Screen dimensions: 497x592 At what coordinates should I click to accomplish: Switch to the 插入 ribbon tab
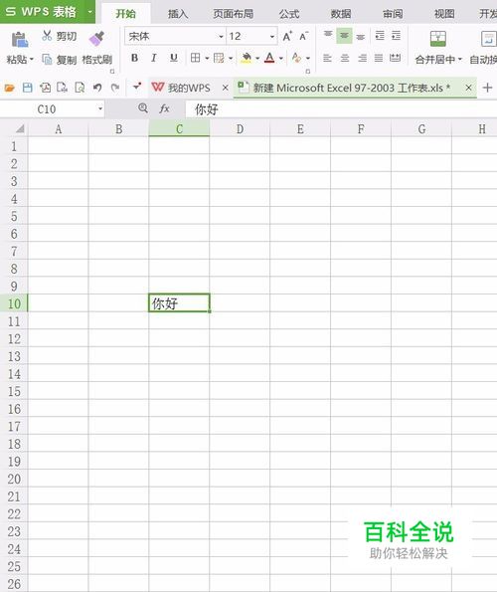[x=178, y=14]
